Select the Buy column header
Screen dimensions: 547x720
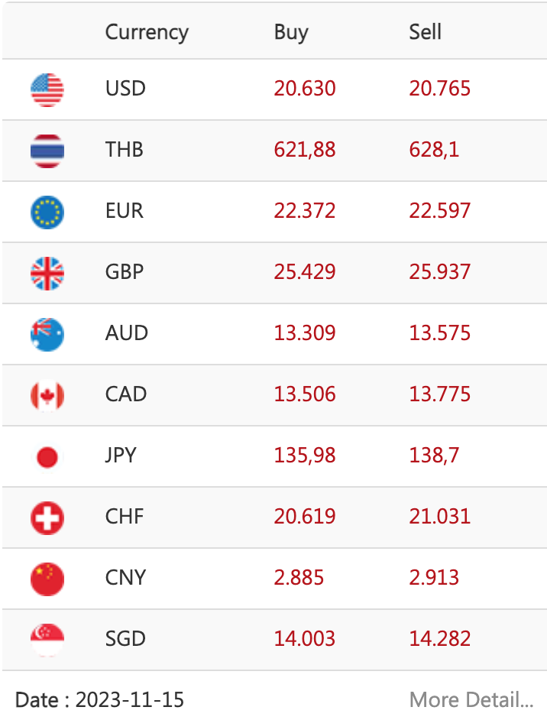click(x=291, y=32)
